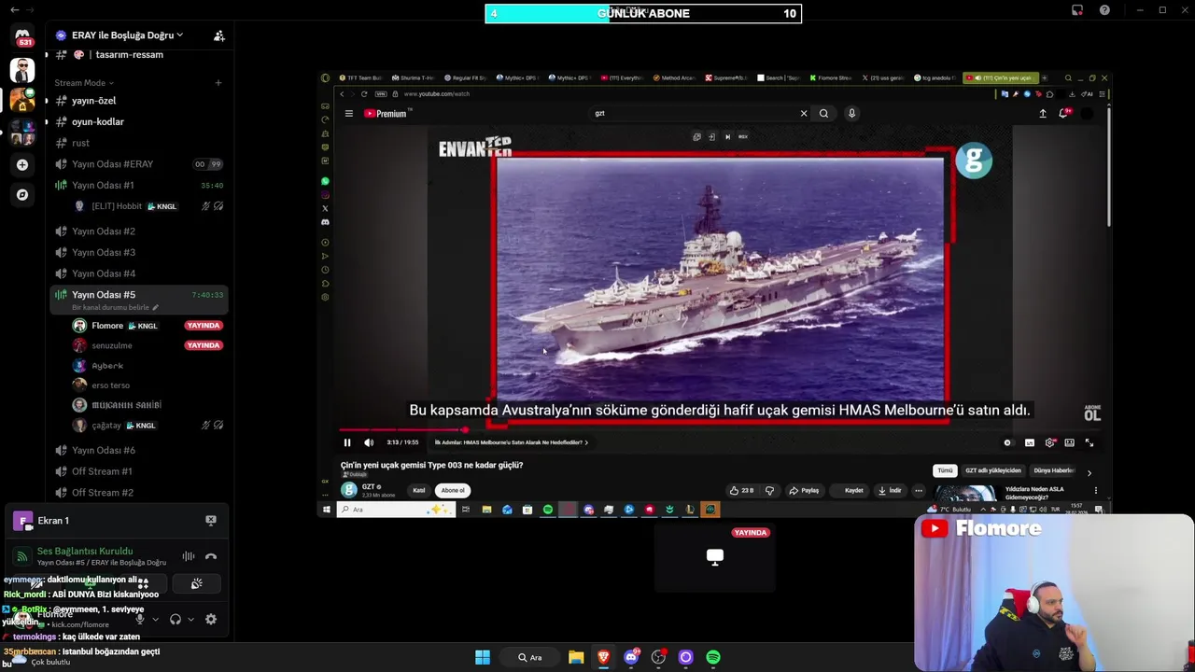Click the YouTube search magnifier button

click(x=823, y=114)
